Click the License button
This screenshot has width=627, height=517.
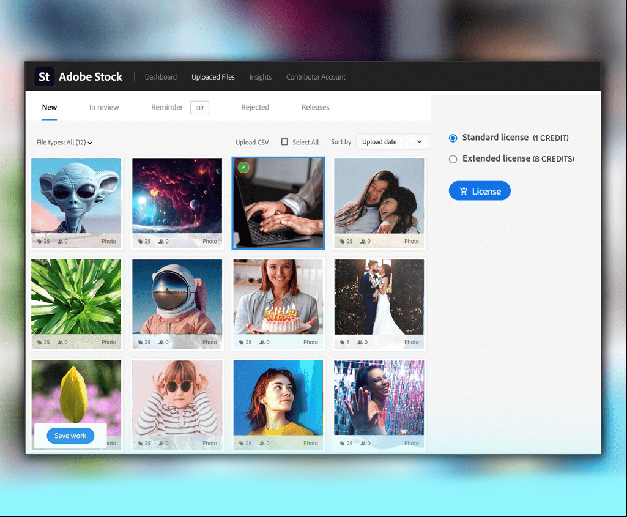click(480, 191)
